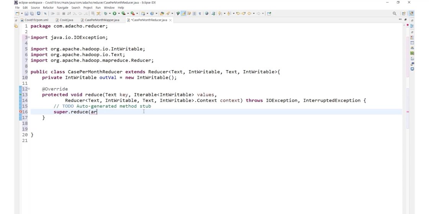Click the override indicator on line 13
The height and width of the screenshot is (214, 429).
point(21,94)
